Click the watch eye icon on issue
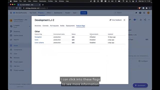 [x=135, y=20]
